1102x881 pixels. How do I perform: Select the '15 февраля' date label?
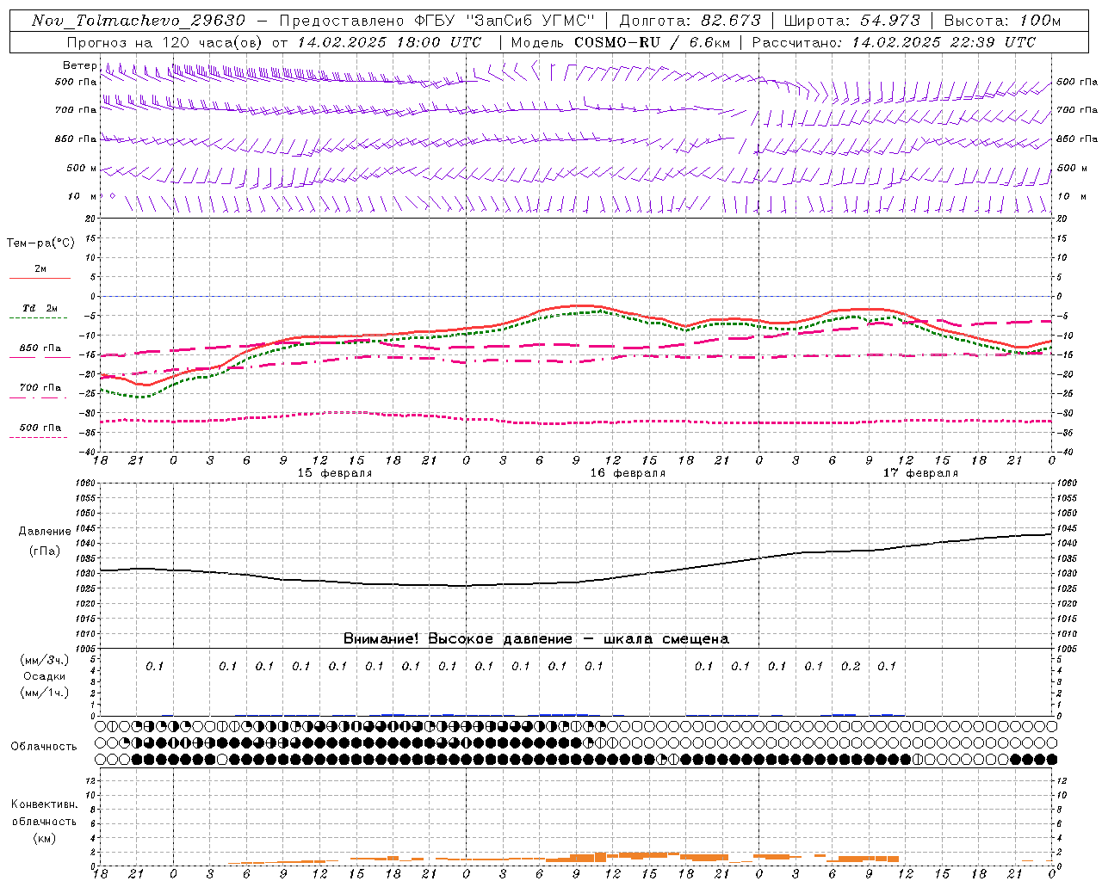(x=335, y=473)
